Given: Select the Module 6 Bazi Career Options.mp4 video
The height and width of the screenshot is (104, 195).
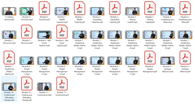Looking at the screenshot, I should [44, 35].
